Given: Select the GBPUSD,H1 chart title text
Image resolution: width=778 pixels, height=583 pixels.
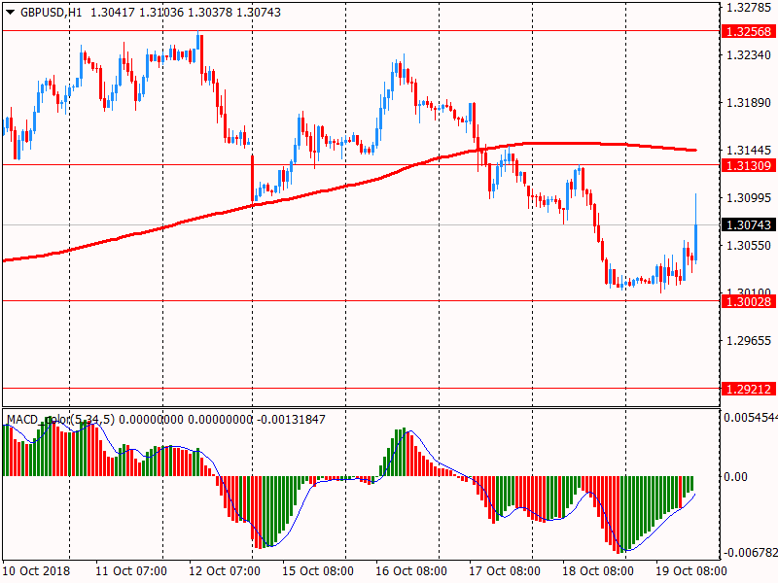Looking at the screenshot, I should pyautogui.click(x=52, y=12).
